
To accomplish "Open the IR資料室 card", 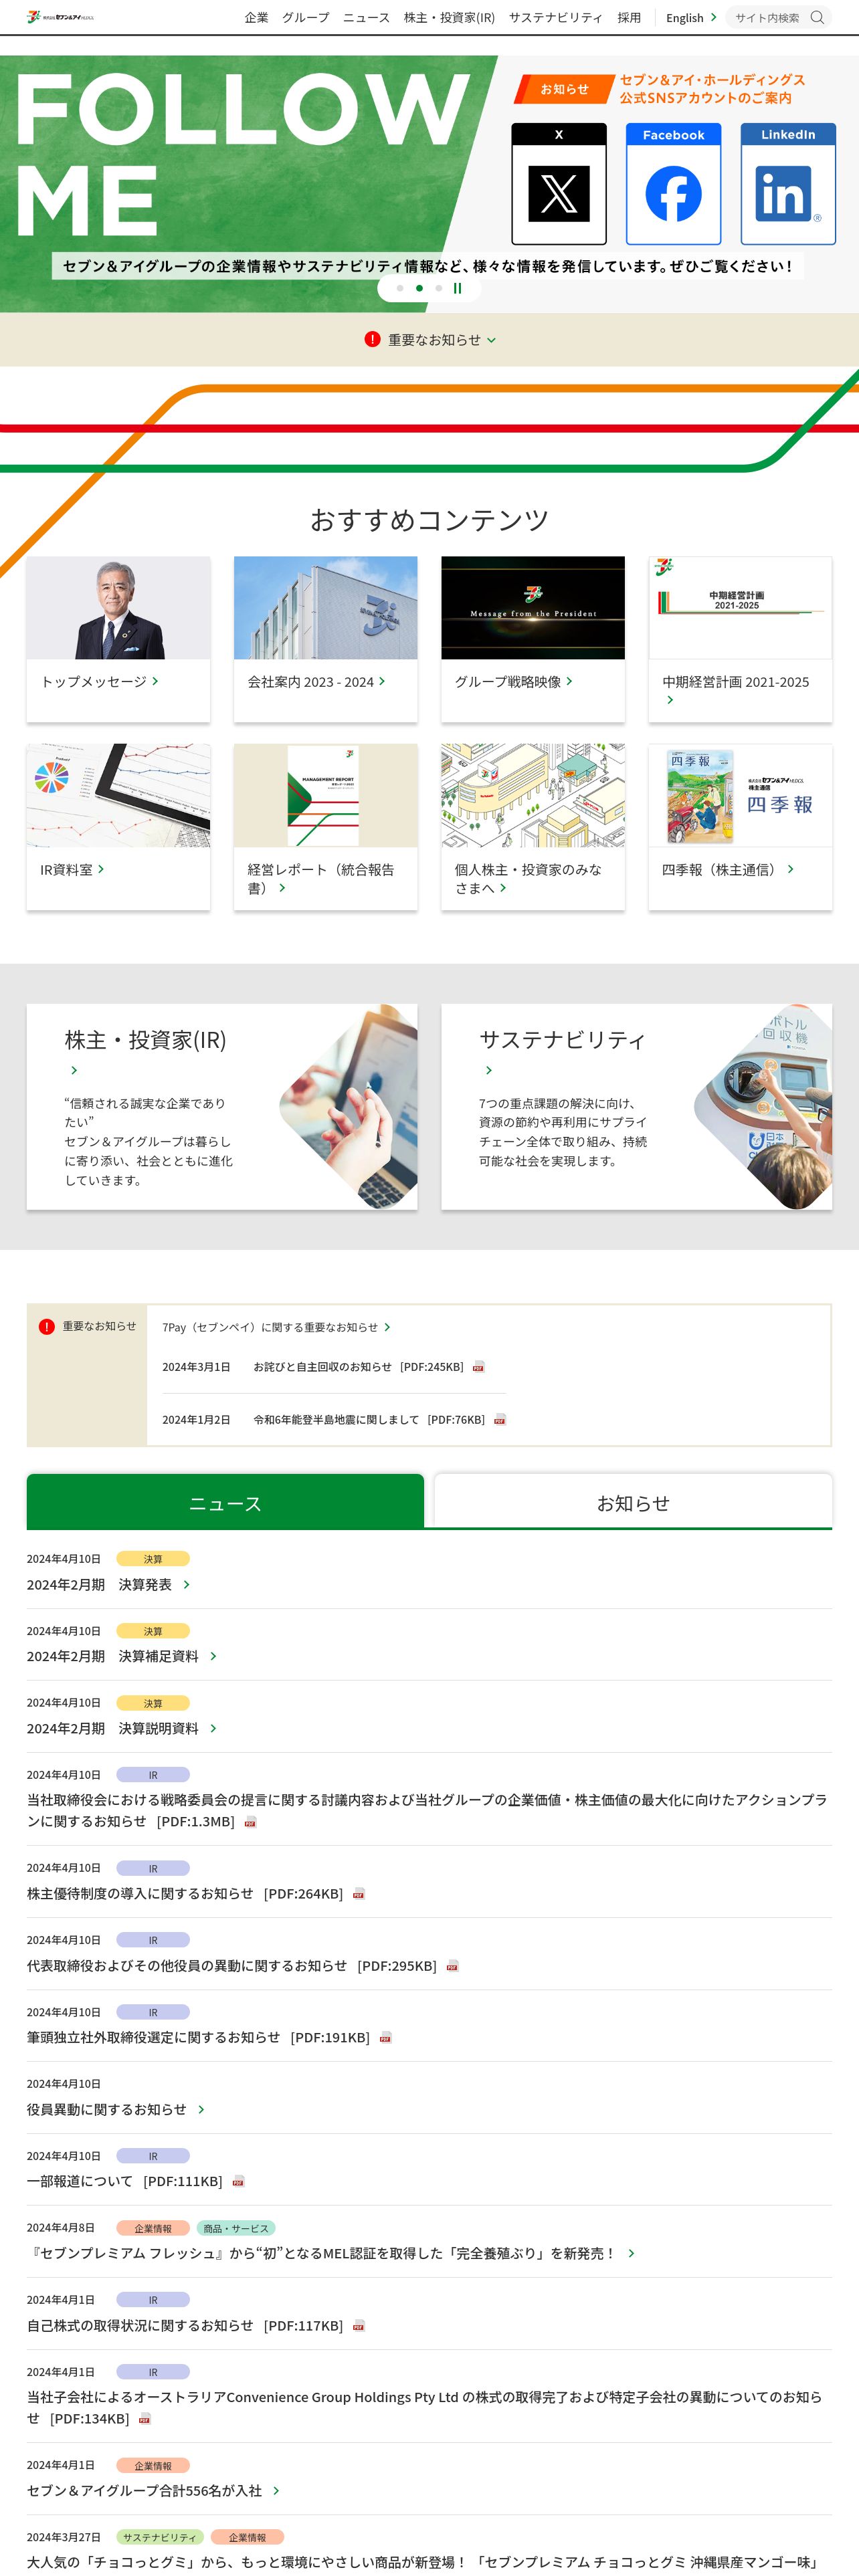I will point(118,827).
